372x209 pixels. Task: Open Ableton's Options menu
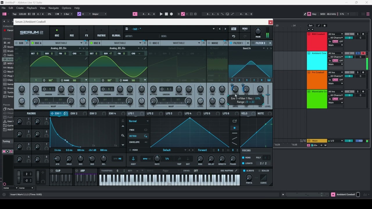coord(66,8)
